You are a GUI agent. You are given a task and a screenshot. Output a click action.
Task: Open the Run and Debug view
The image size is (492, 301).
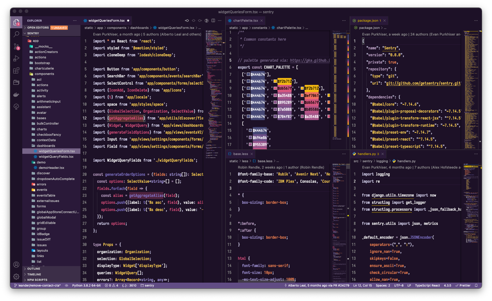[x=16, y=58]
